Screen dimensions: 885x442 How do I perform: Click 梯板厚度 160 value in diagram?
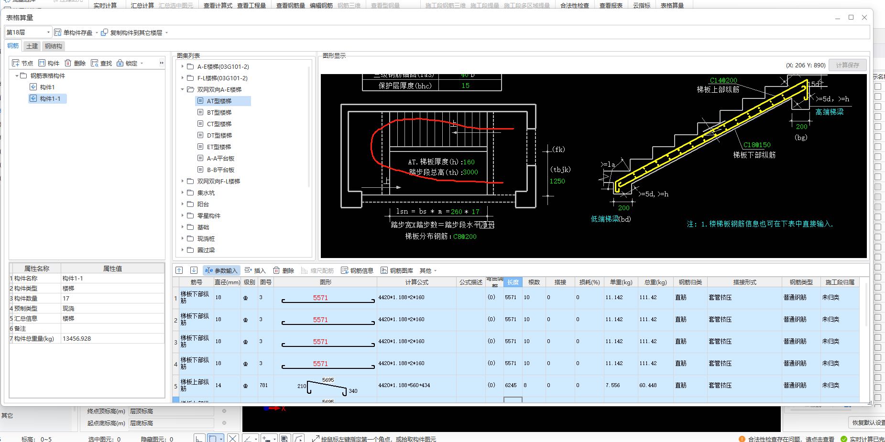pyautogui.click(x=469, y=162)
